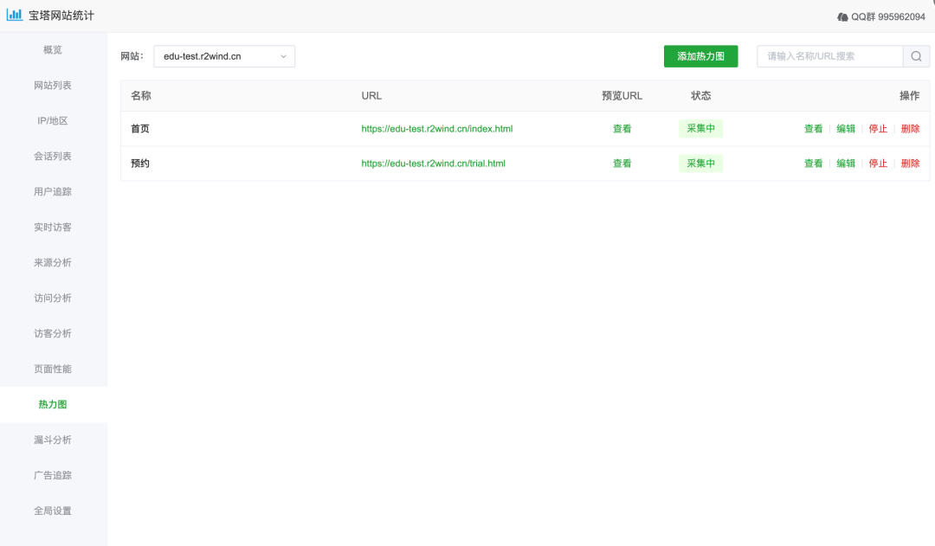Image resolution: width=935 pixels, height=546 pixels.
Task: Click 编辑 for the 首页 heatmap
Action: (x=846, y=129)
